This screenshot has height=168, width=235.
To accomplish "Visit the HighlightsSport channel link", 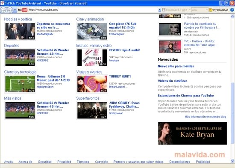I will pyautogui.click(x=45, y=87).
